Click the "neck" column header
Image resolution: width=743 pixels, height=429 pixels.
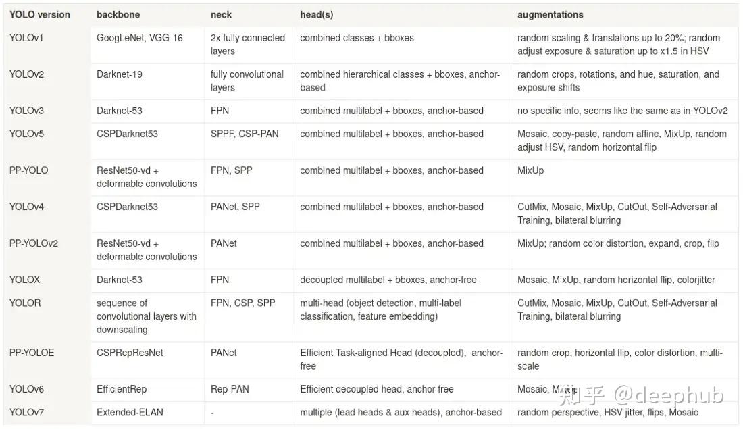point(221,14)
